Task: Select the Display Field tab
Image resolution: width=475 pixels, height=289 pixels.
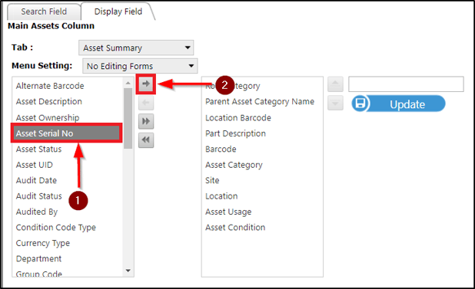Action: click(x=118, y=11)
